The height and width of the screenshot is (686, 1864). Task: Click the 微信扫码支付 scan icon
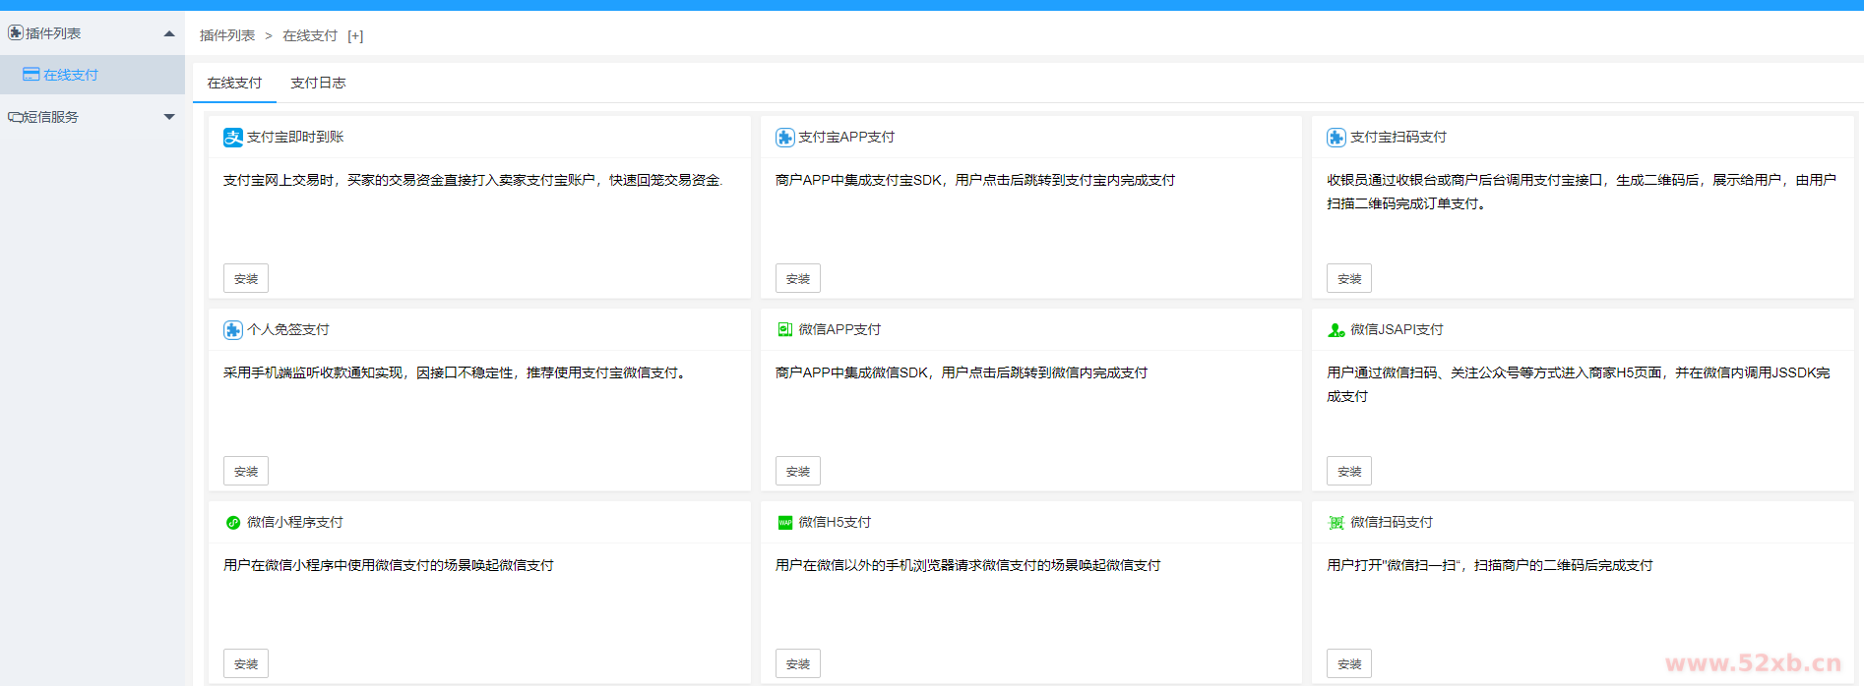tap(1336, 523)
